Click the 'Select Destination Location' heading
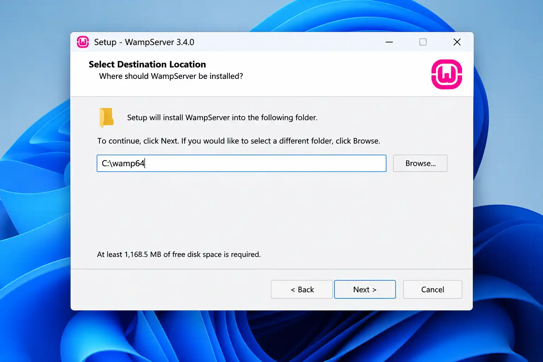543x362 pixels. tap(147, 64)
